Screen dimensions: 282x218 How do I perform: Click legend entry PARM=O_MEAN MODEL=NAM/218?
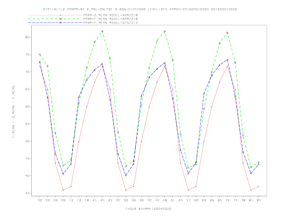pyautogui.click(x=110, y=15)
